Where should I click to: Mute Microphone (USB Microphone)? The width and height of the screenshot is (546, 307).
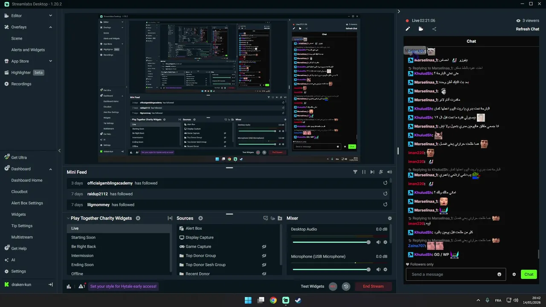click(378, 269)
